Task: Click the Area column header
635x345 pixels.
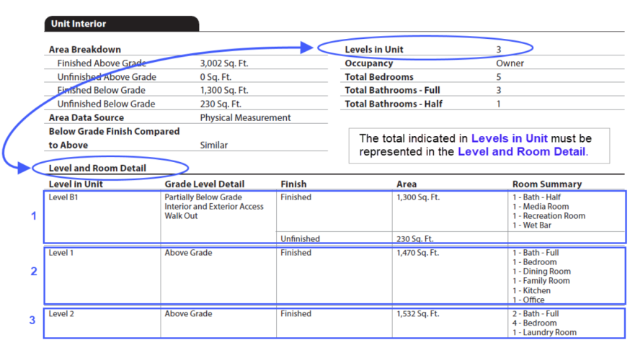Action: 407,184
